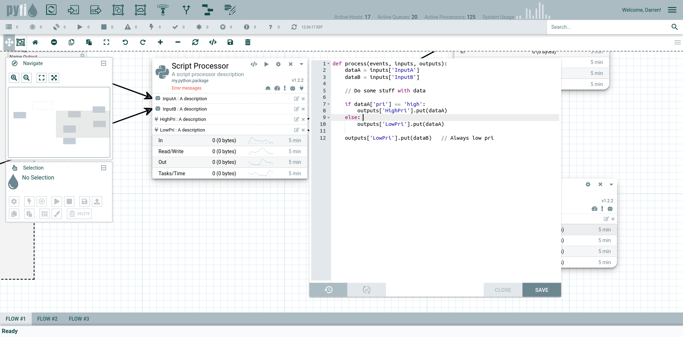Click the undo arrow in toolbar
683x337 pixels.
[125, 42]
